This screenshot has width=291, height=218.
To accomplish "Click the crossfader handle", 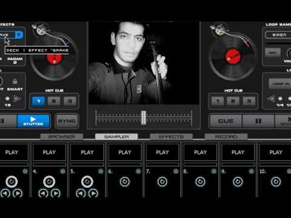I will [144, 117].
